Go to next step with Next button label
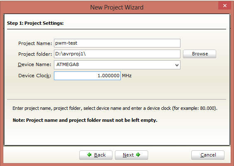This screenshot has height=166, width=234. tap(128, 155)
